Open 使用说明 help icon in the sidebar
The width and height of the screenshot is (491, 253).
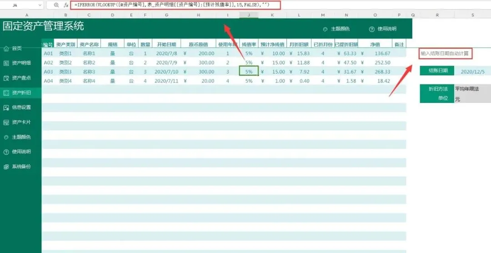[x=6, y=152]
